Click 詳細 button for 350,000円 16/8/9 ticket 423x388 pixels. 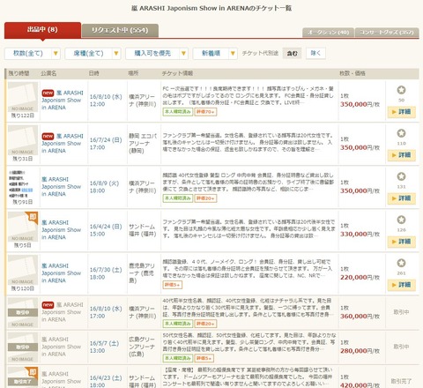(x=402, y=198)
